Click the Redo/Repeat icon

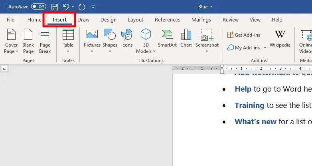[x=81, y=7]
